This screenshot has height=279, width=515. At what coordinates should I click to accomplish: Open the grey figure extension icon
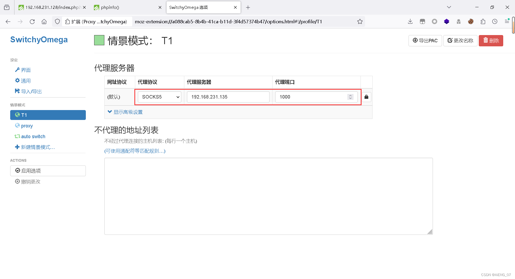point(459,22)
